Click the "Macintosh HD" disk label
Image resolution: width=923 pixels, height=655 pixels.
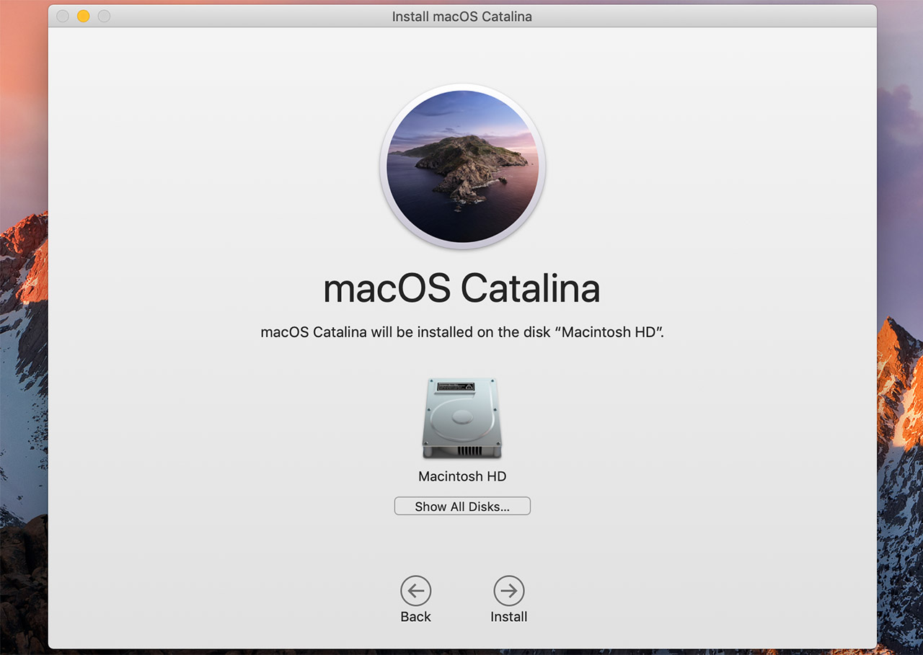[x=462, y=476]
